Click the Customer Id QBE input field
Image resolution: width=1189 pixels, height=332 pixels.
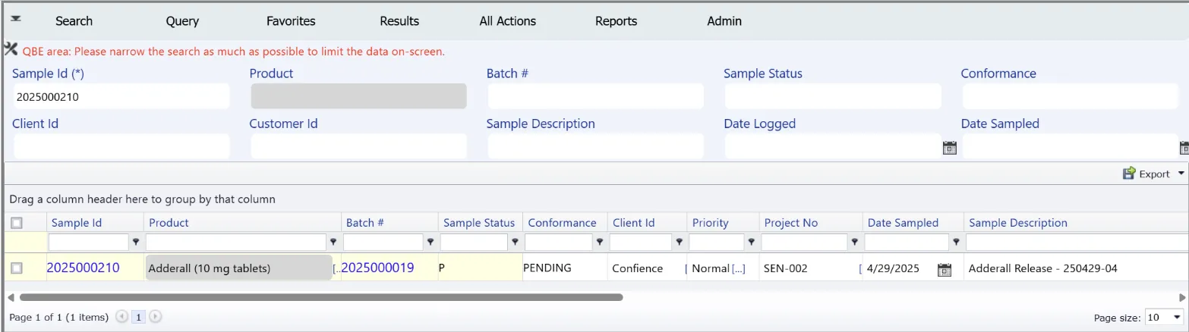click(359, 146)
